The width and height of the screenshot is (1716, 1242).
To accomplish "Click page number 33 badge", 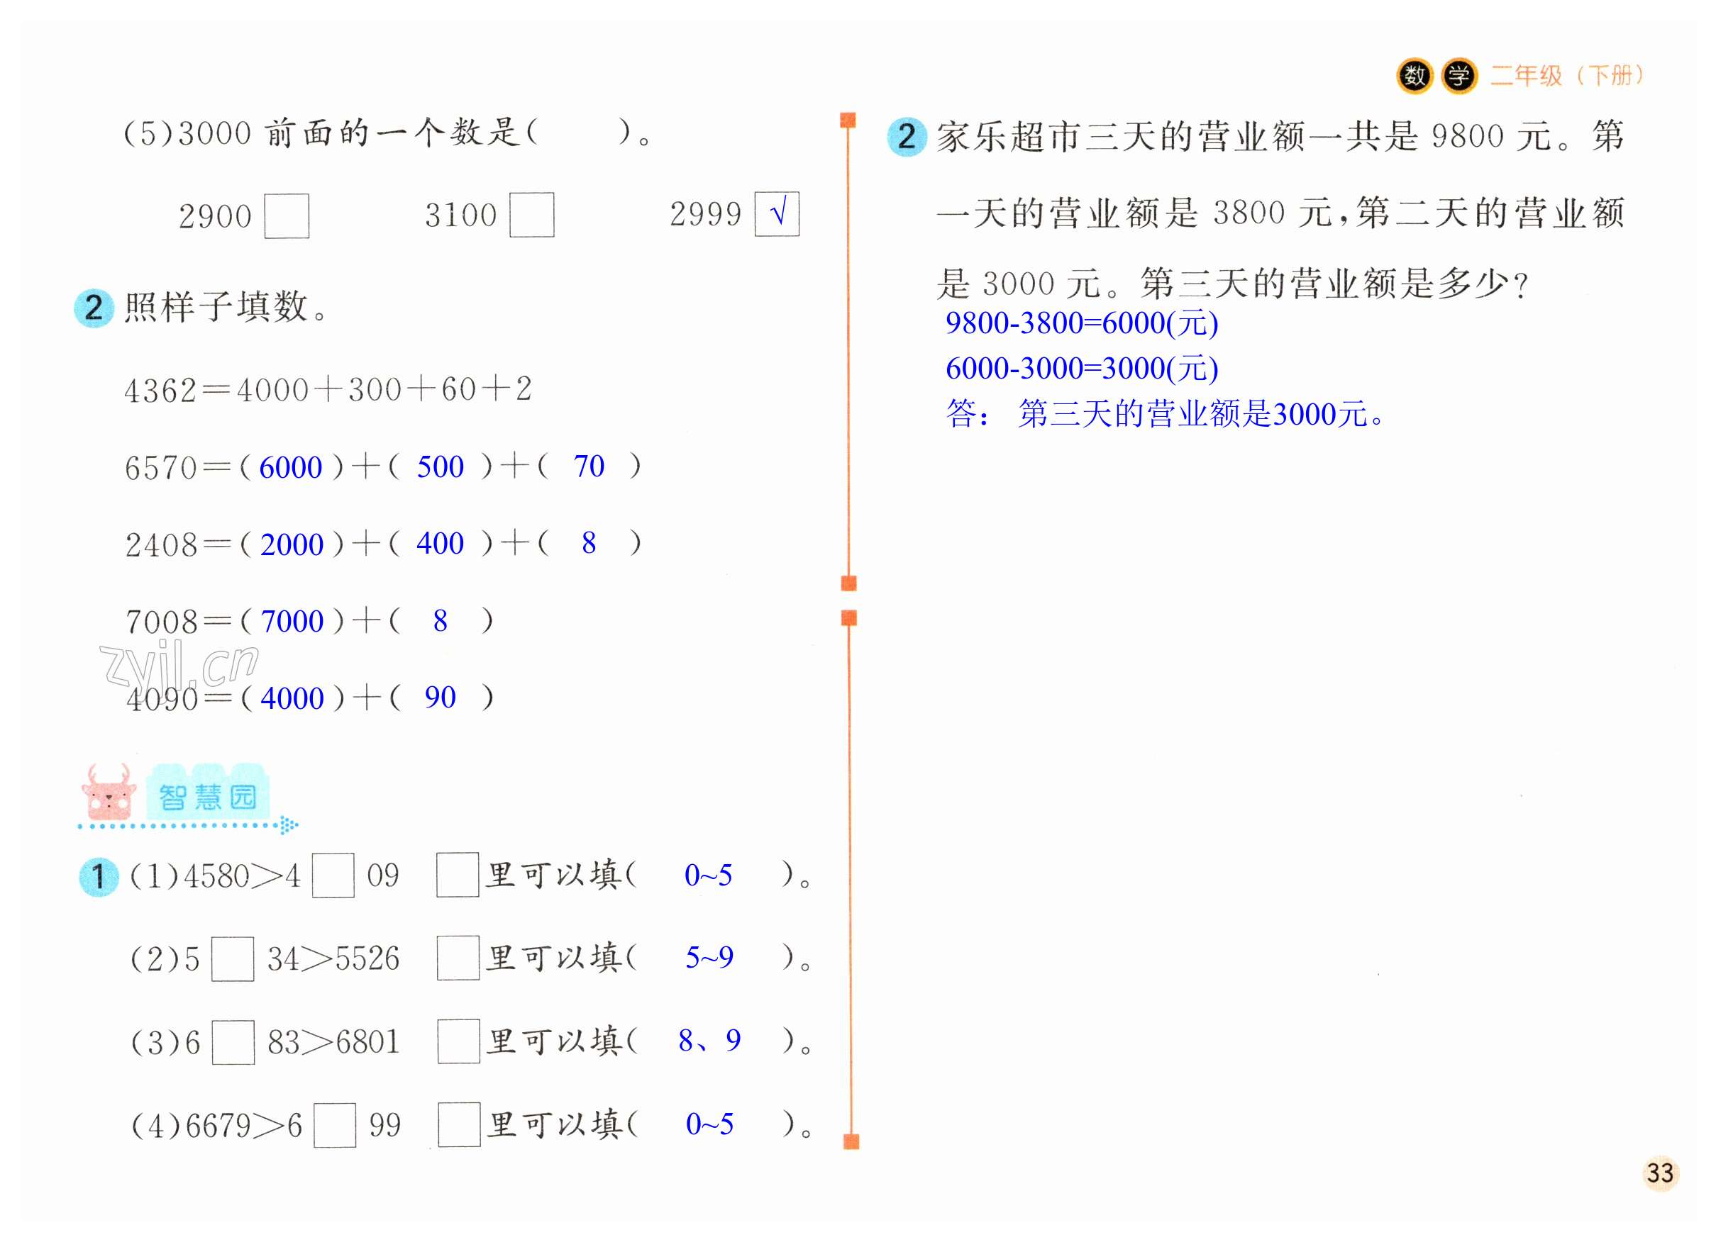I will (x=1660, y=1173).
